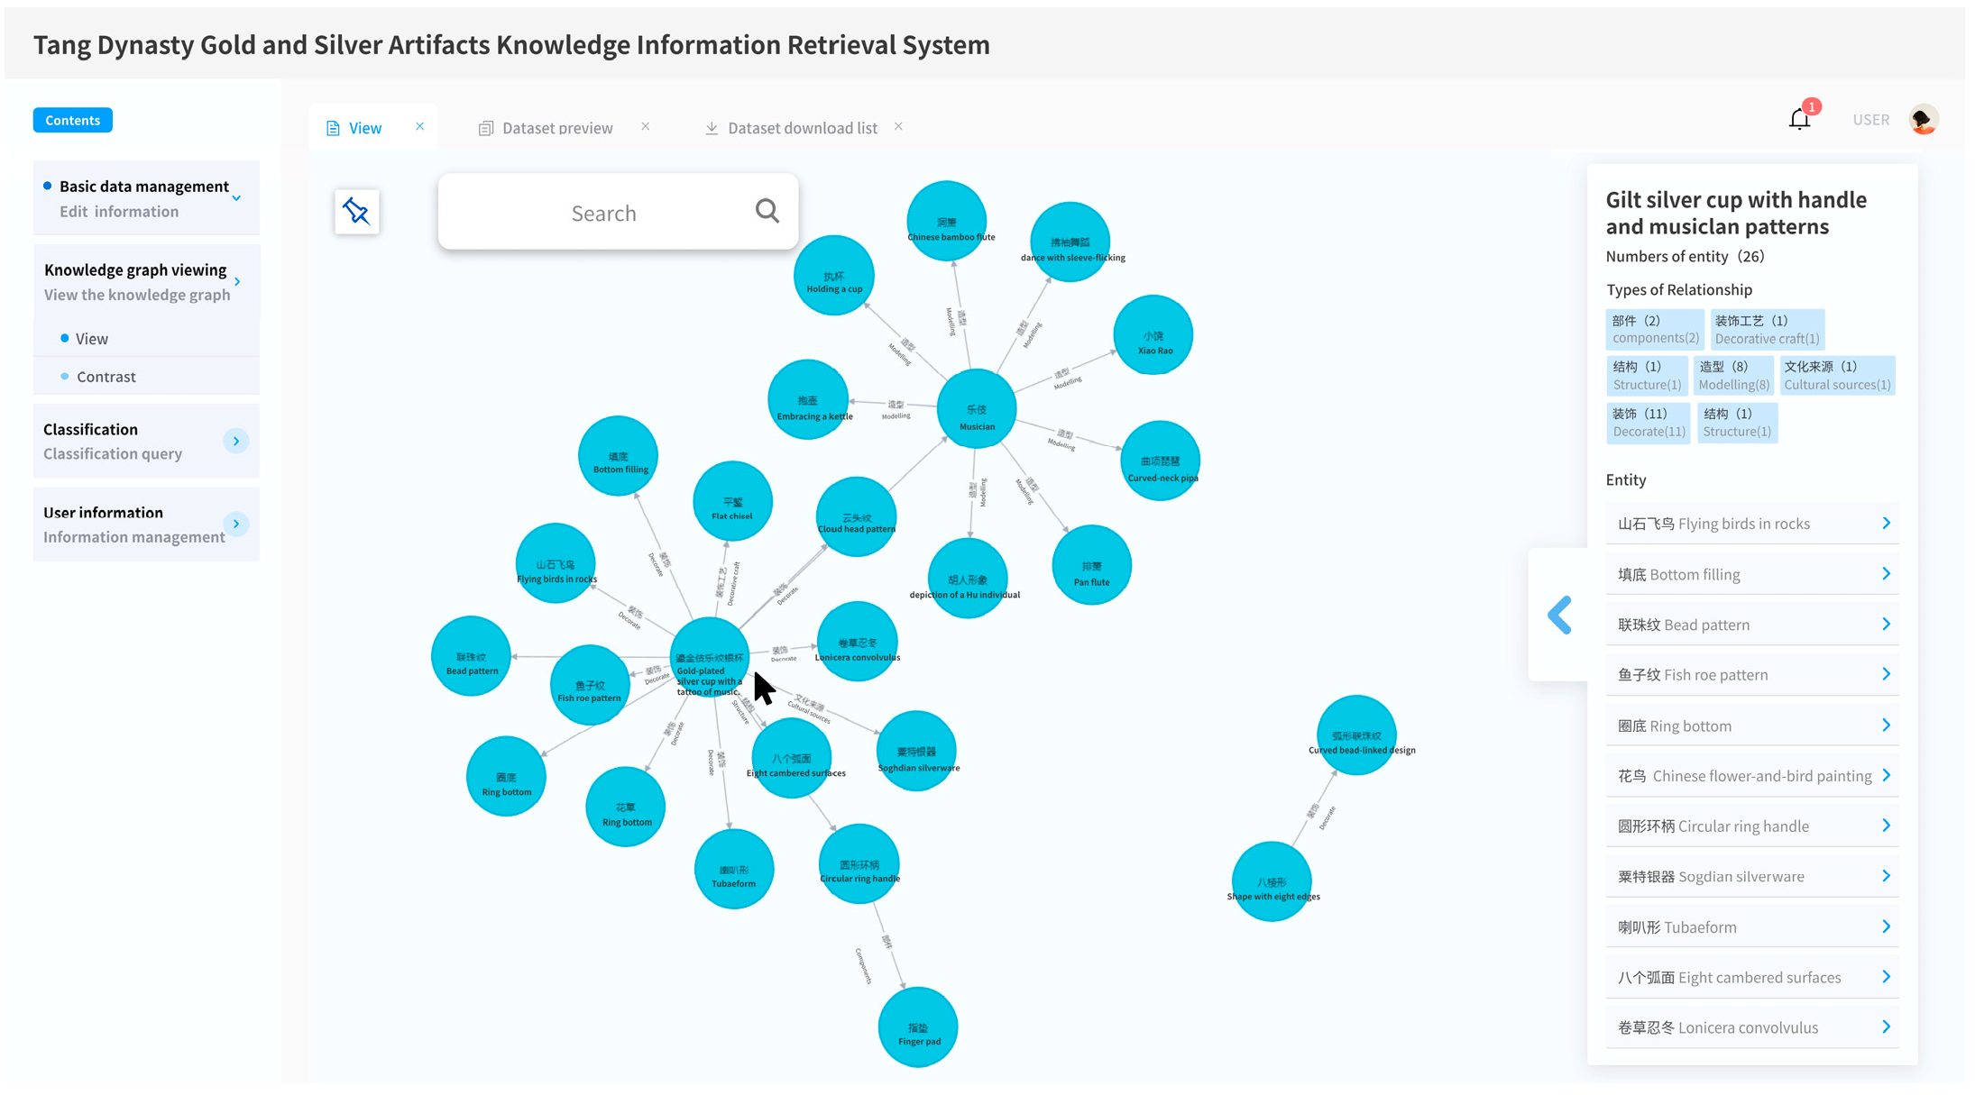Click the user avatar picture
Viewport: 1975px width, 1095px height.
(1924, 120)
